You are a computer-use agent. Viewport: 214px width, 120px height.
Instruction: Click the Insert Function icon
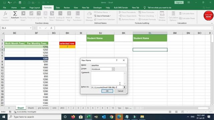point(5,16)
